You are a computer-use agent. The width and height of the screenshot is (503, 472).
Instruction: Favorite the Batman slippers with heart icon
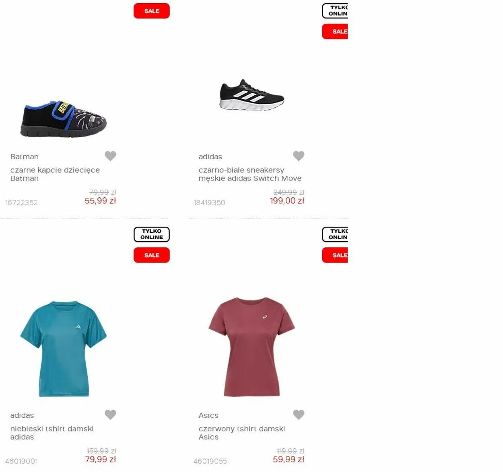110,156
